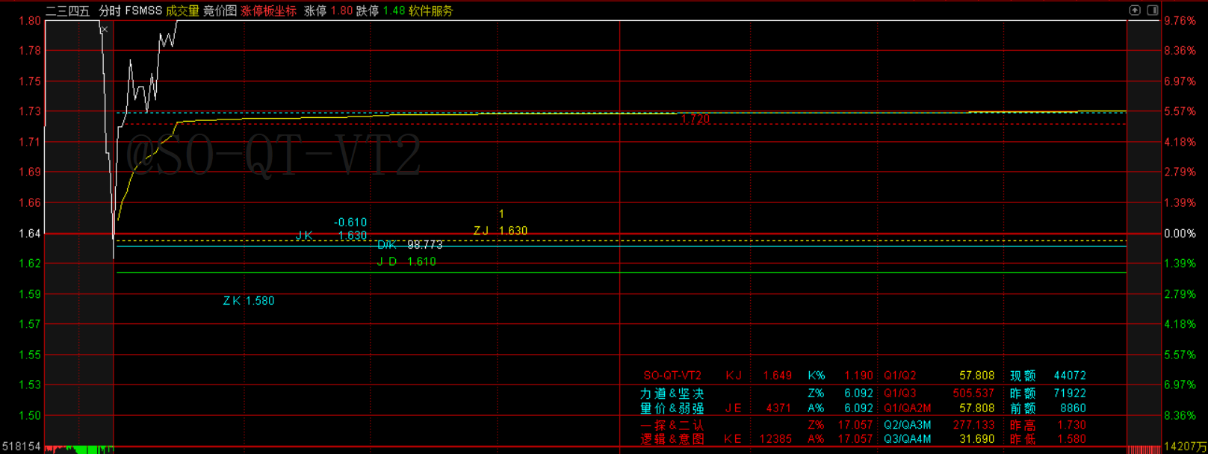Click the up-arrow restore icon at top right
1208x454 pixels.
tap(1135, 10)
